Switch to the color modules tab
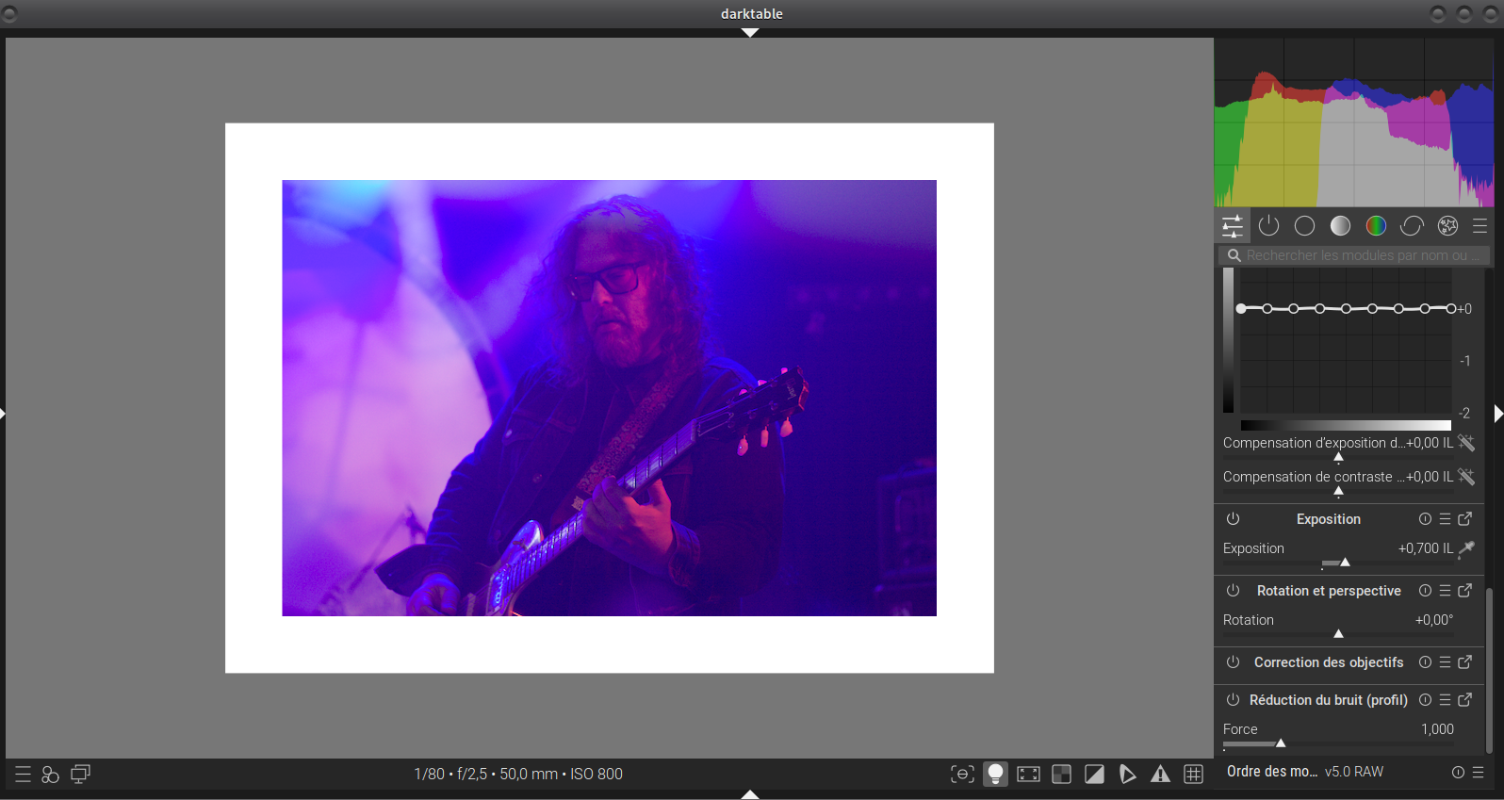The image size is (1504, 800). click(x=1376, y=226)
